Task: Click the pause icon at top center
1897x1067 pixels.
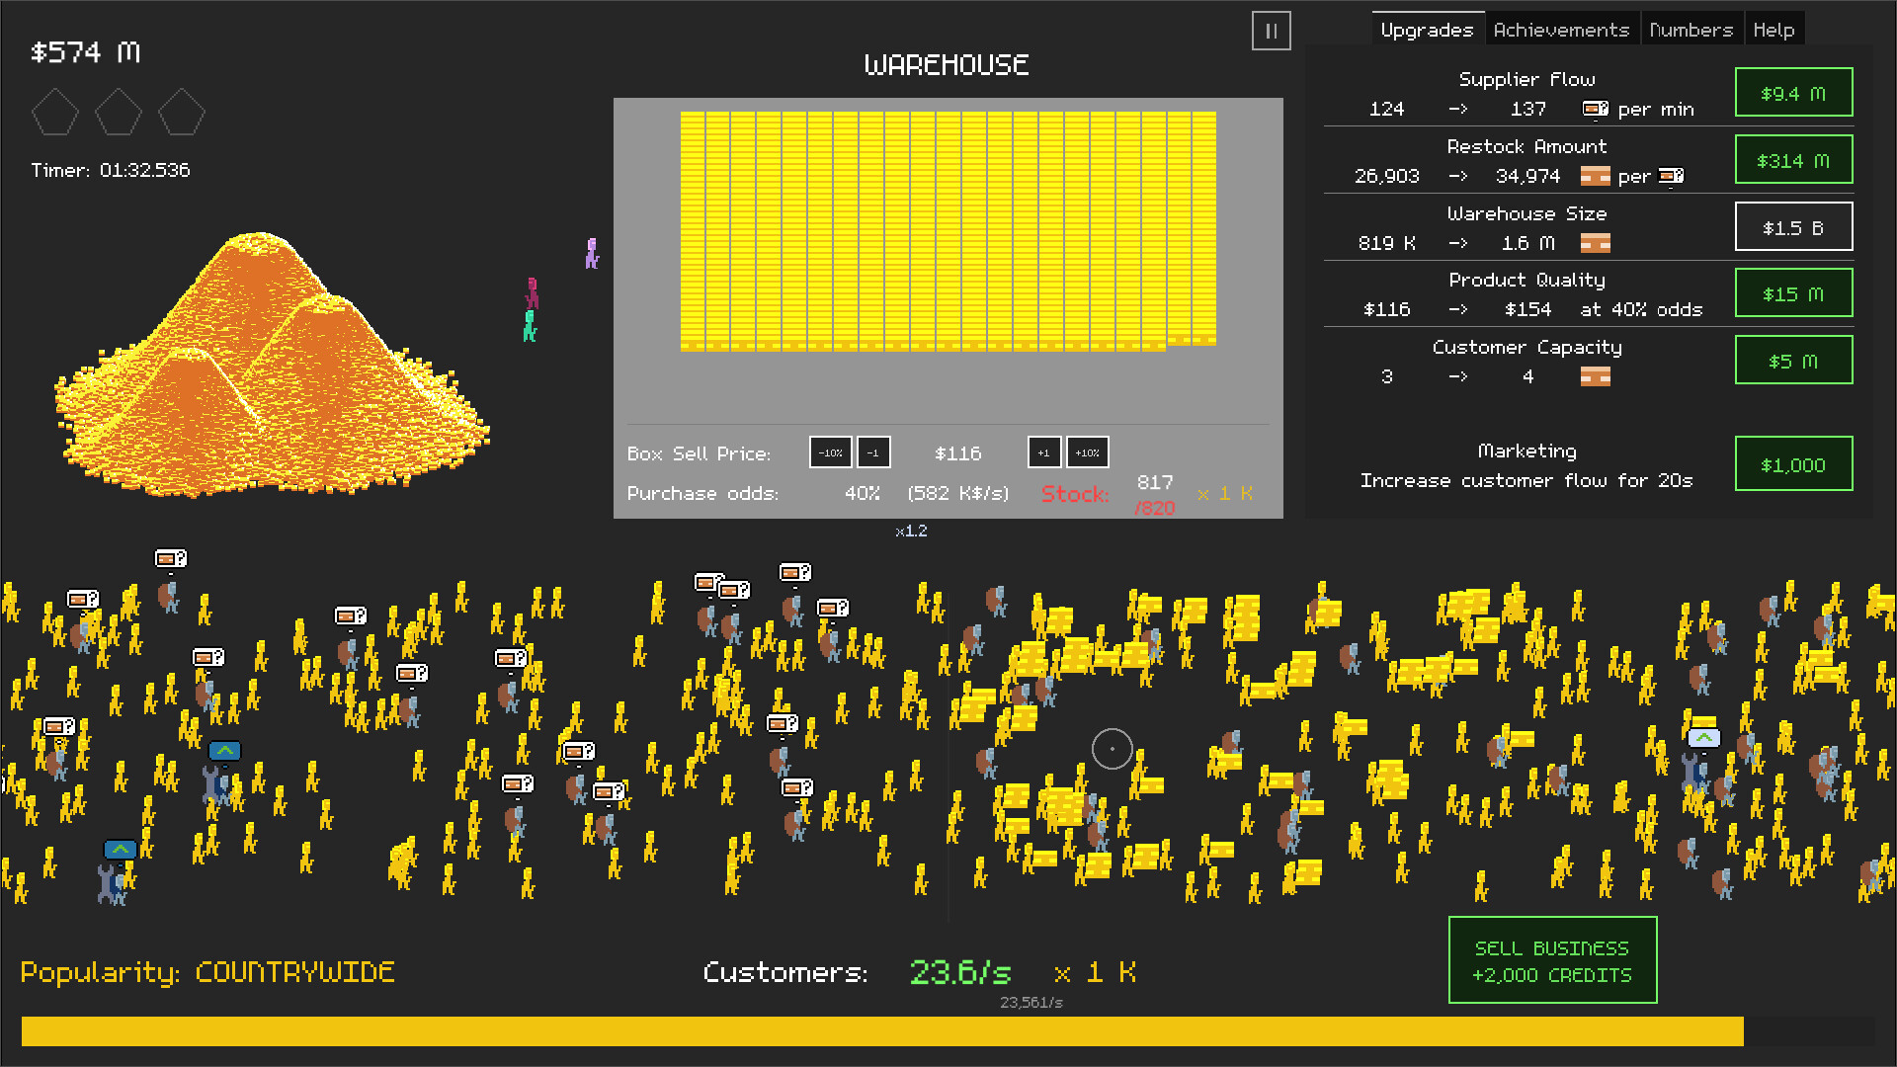Action: coord(1271,31)
